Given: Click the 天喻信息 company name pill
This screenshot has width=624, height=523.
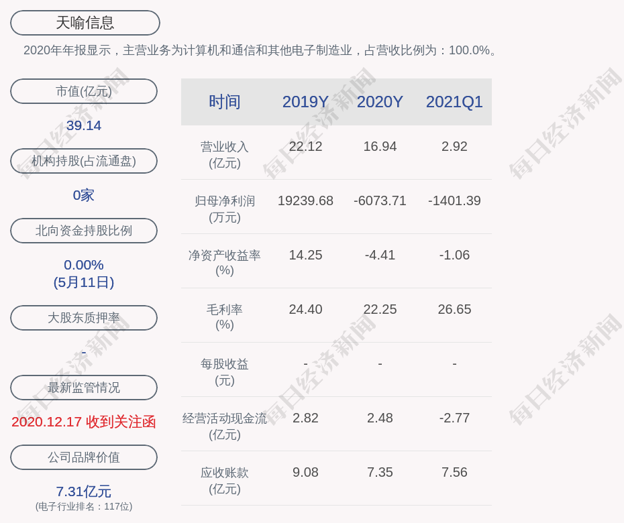Looking at the screenshot, I should pyautogui.click(x=85, y=23).
